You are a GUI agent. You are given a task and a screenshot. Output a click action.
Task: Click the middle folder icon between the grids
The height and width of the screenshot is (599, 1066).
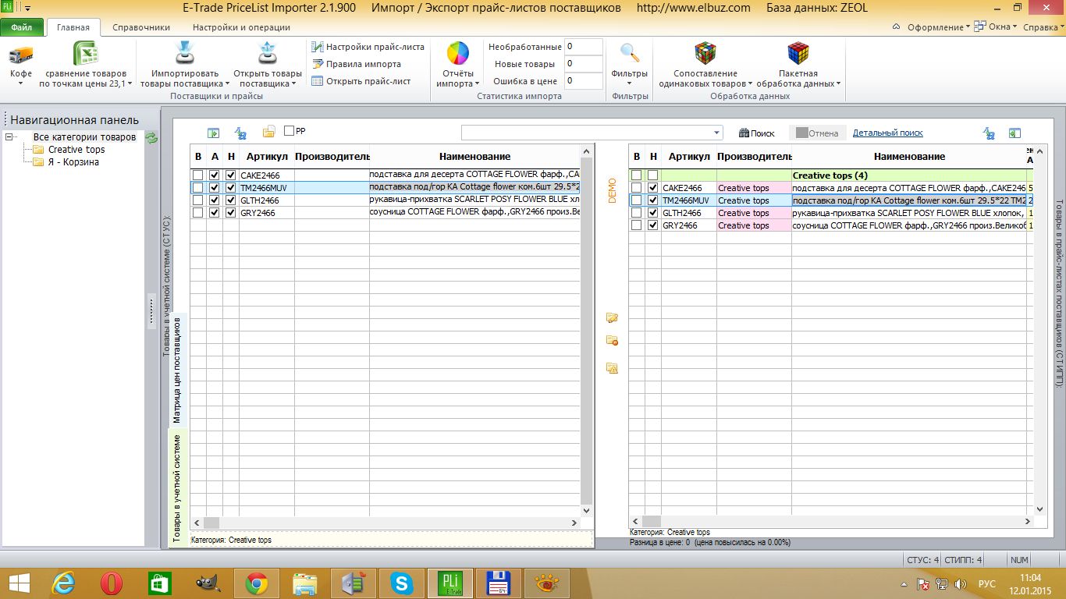pos(612,341)
